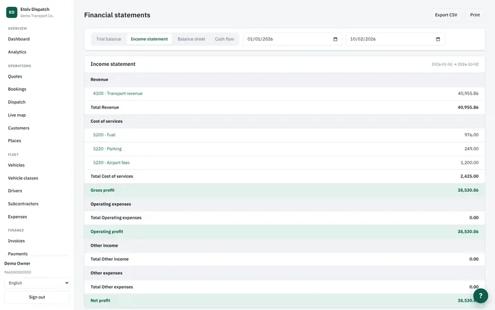Viewport: 495px width, 310px height.
Task: Click the Total Other expenses label
Action: pyautogui.click(x=112, y=287)
